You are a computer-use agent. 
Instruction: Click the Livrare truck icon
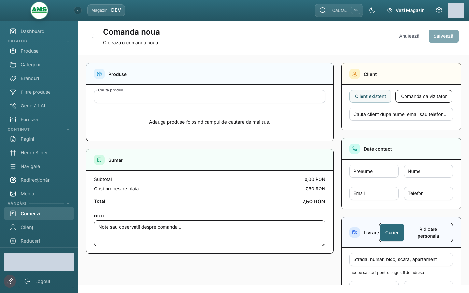coord(355,232)
